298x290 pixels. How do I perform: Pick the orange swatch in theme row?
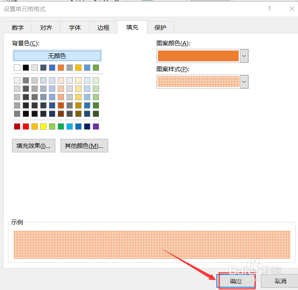(61, 68)
